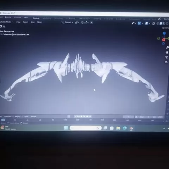The image size is (169, 169).
Task: Jump to previous keyframe
Action: point(78,116)
